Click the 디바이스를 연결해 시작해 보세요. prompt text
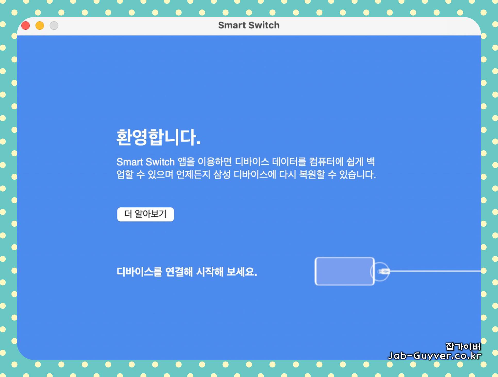The image size is (498, 377). pyautogui.click(x=187, y=272)
